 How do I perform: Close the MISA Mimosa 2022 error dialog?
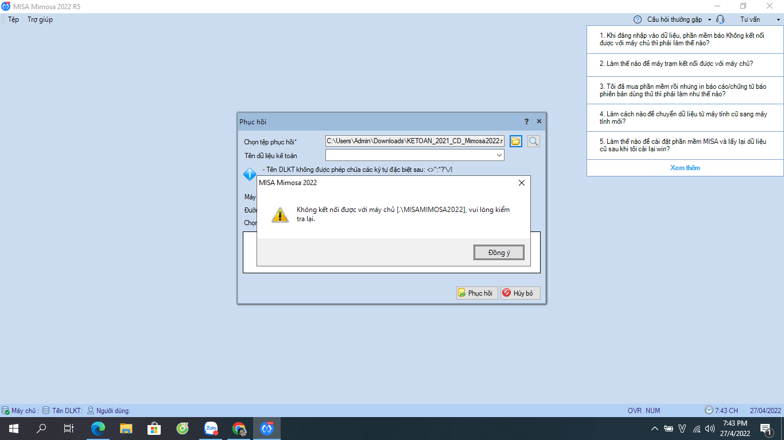click(521, 183)
